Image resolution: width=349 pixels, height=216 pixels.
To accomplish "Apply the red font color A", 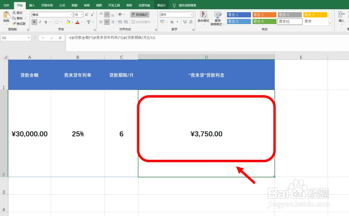I will 77,22.
